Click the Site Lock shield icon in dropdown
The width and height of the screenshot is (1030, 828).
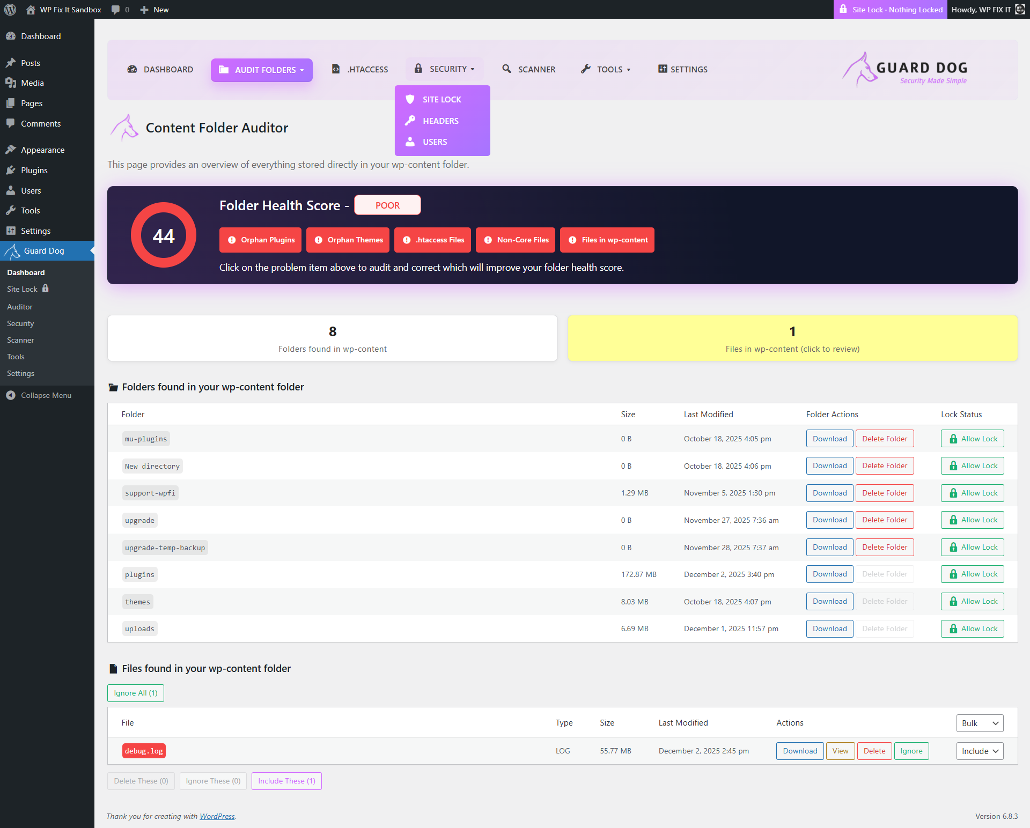coord(410,99)
